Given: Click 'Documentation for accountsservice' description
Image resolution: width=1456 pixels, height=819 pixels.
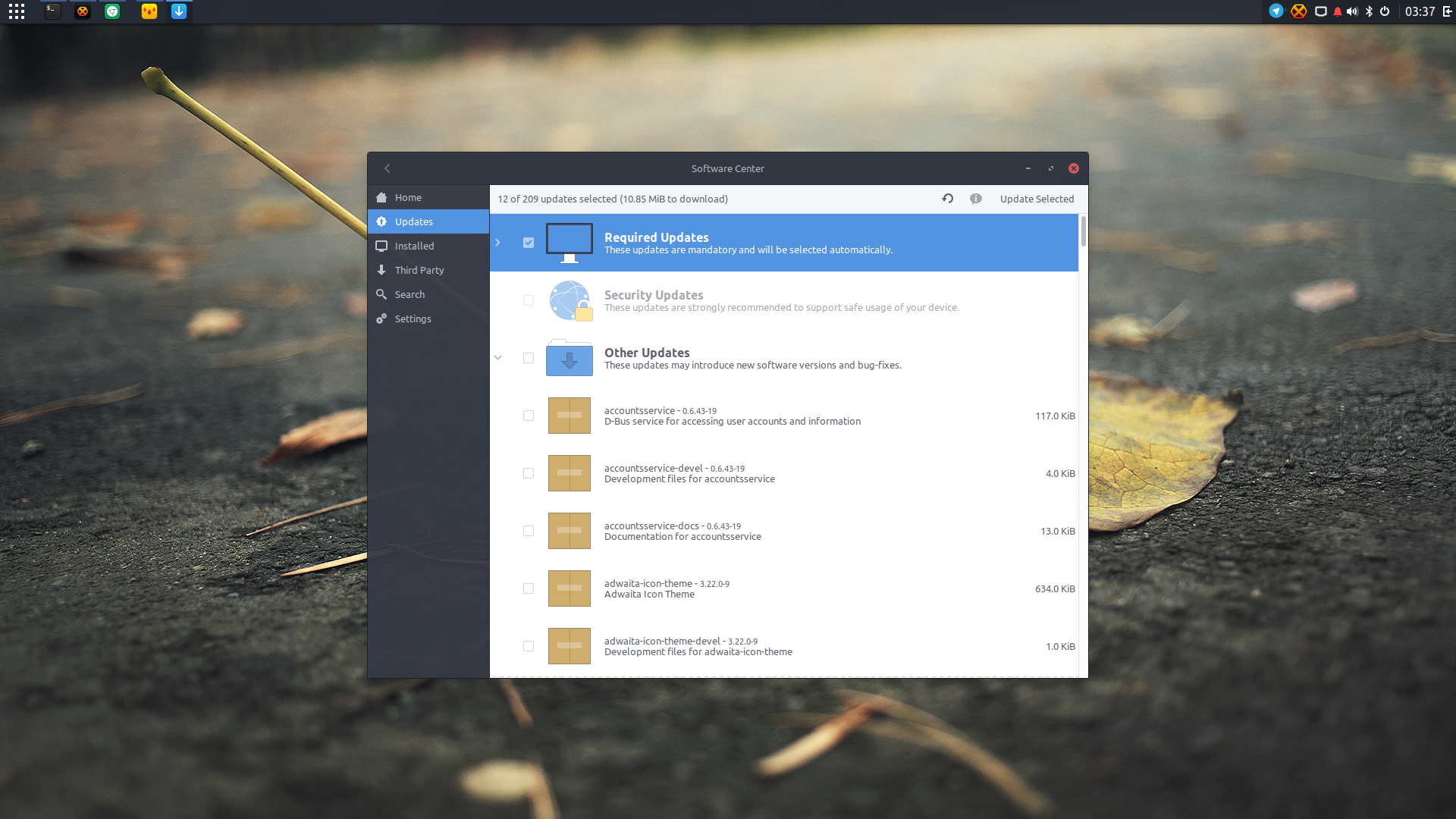Looking at the screenshot, I should (x=682, y=537).
